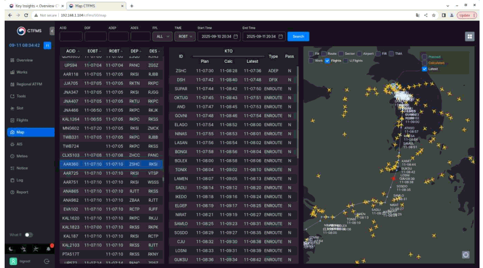Select the red aircraft icon on map
This screenshot has width=483, height=268.
394,179
